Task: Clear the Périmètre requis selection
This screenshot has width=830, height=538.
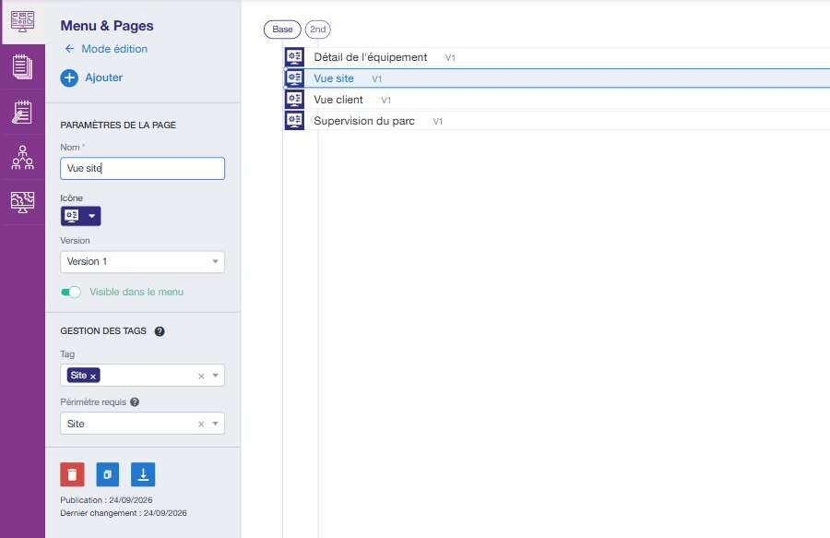Action: click(201, 424)
